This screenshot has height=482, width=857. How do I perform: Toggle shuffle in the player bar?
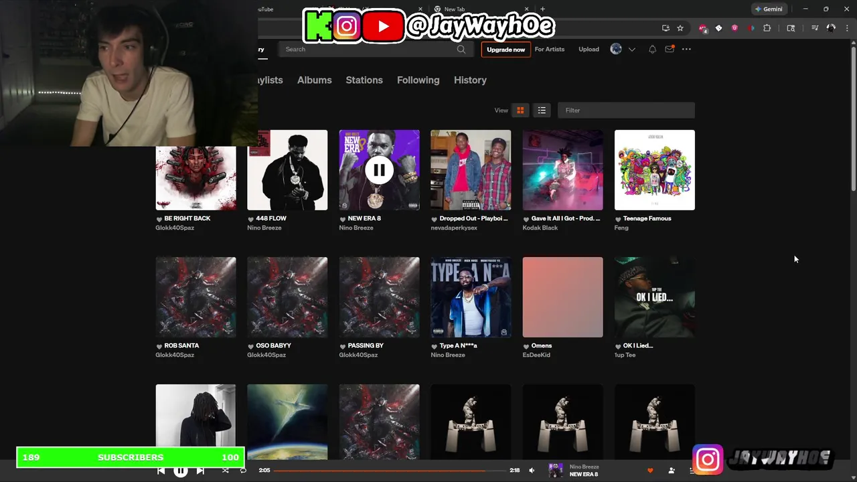(225, 471)
